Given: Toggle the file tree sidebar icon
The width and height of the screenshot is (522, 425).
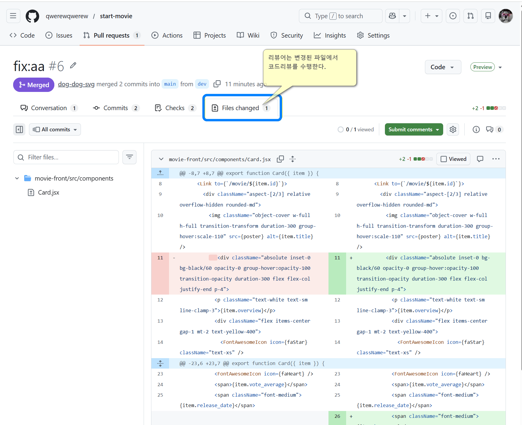Looking at the screenshot, I should coord(19,130).
